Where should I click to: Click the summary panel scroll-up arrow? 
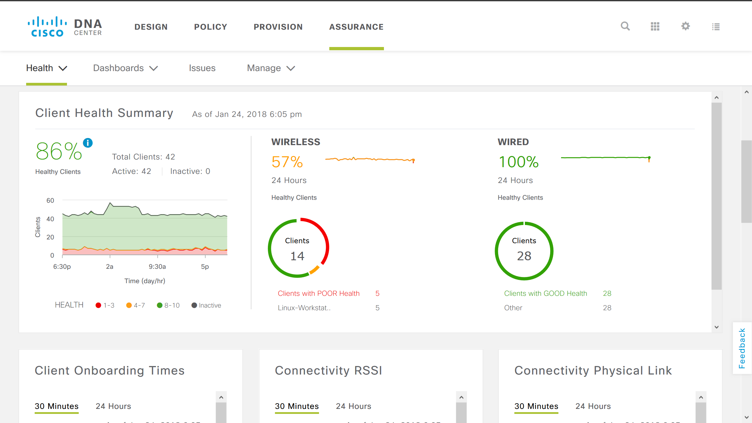tap(716, 98)
